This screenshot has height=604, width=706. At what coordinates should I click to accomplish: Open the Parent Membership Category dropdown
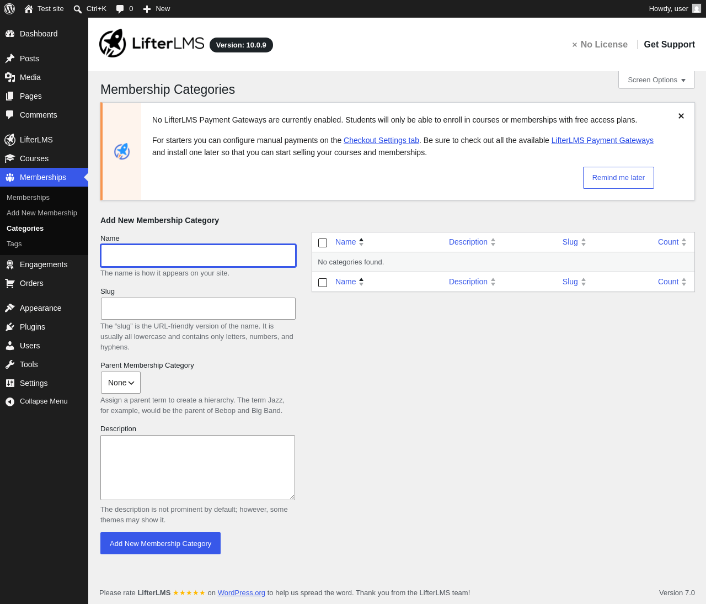pos(121,383)
